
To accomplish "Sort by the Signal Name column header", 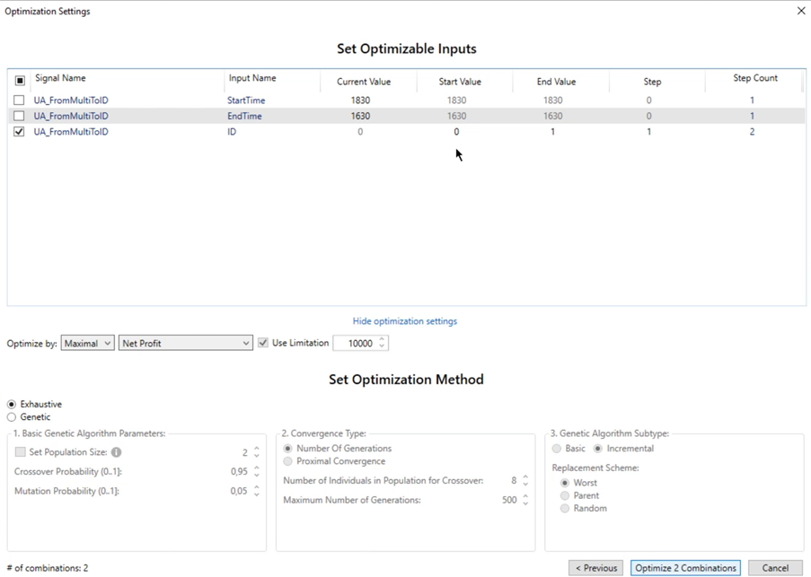I will click(x=60, y=79).
